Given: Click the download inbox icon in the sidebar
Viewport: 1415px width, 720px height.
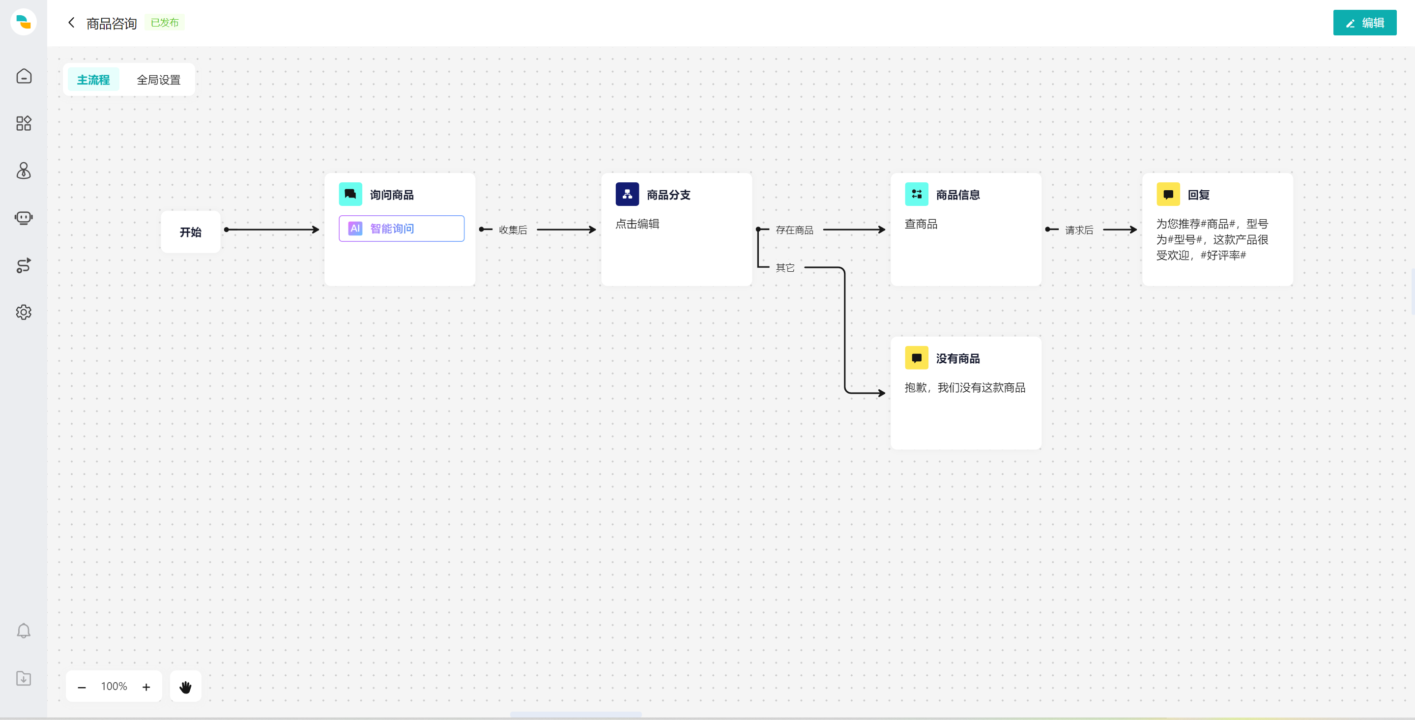Looking at the screenshot, I should click(x=24, y=678).
